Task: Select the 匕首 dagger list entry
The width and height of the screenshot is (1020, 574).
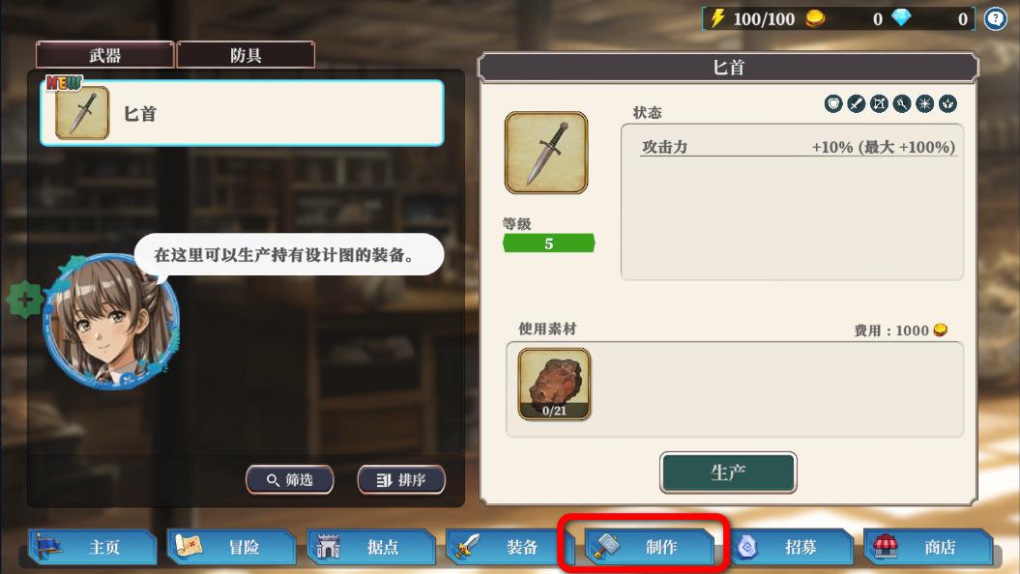Action: click(x=242, y=113)
